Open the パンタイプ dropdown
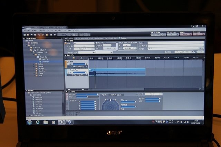 pyautogui.click(x=154, y=94)
